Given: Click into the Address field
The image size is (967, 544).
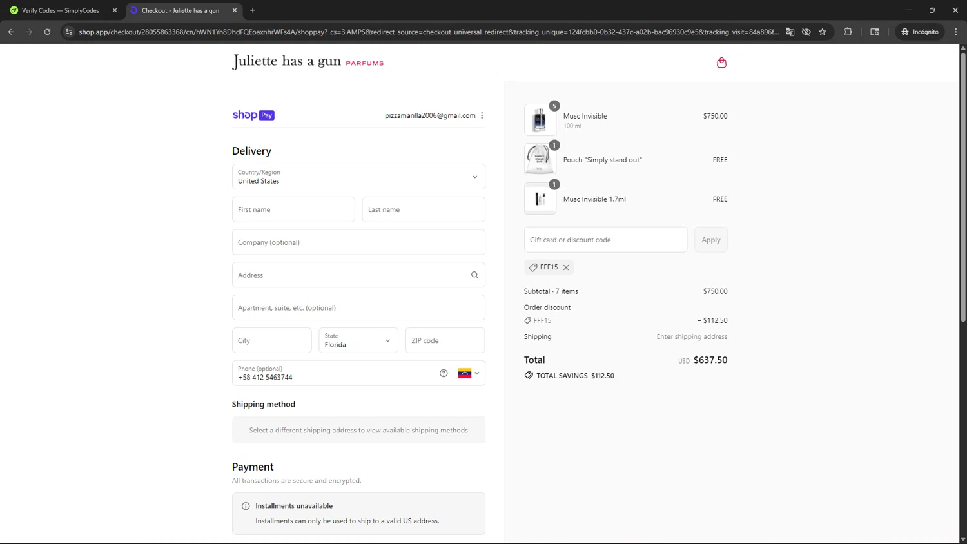Looking at the screenshot, I should click(358, 275).
